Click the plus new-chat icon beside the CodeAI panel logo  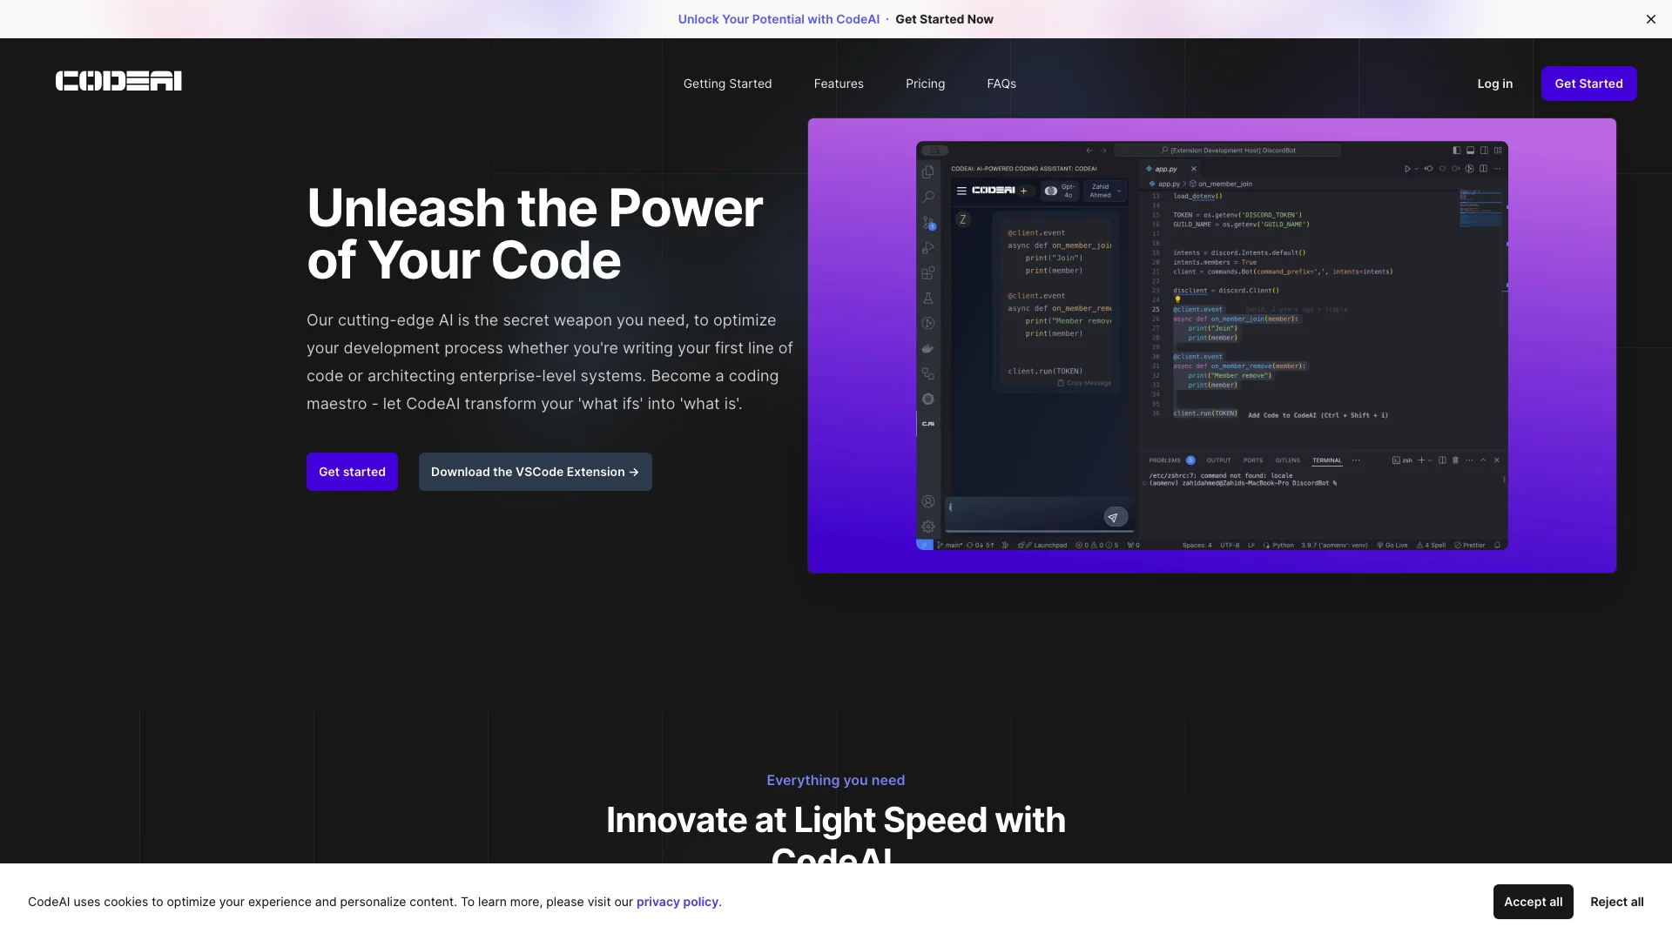click(1024, 191)
